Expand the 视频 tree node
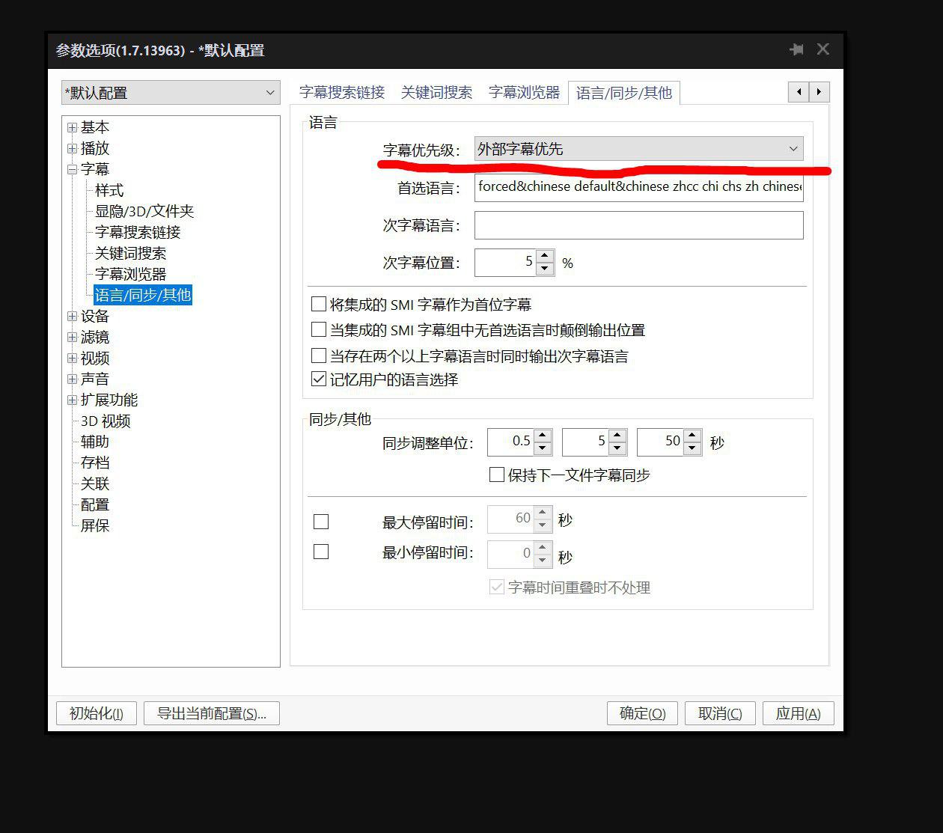 (x=72, y=358)
